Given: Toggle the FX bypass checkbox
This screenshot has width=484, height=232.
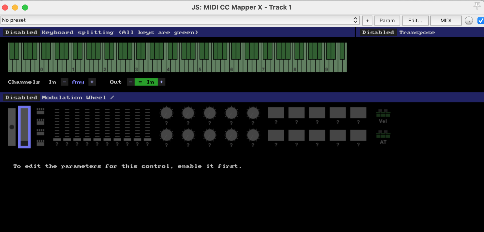Looking at the screenshot, I should pyautogui.click(x=480, y=21).
